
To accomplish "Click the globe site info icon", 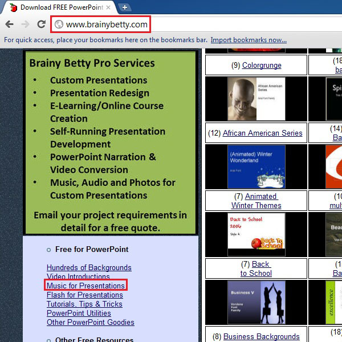I will [59, 24].
